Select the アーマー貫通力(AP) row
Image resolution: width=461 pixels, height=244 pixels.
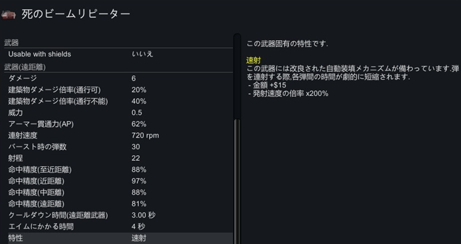(x=120, y=124)
